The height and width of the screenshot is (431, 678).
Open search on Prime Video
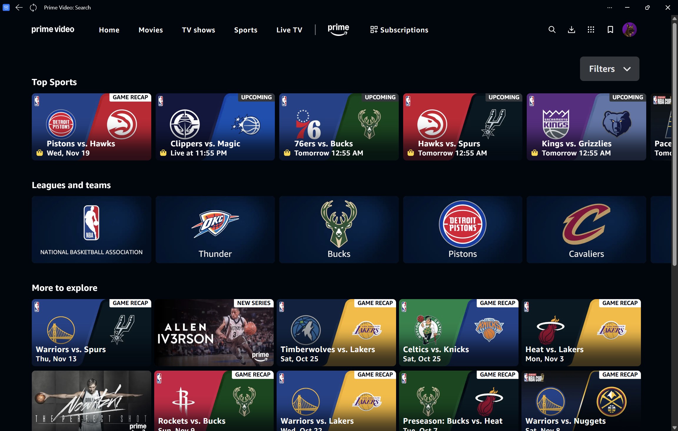tap(551, 29)
